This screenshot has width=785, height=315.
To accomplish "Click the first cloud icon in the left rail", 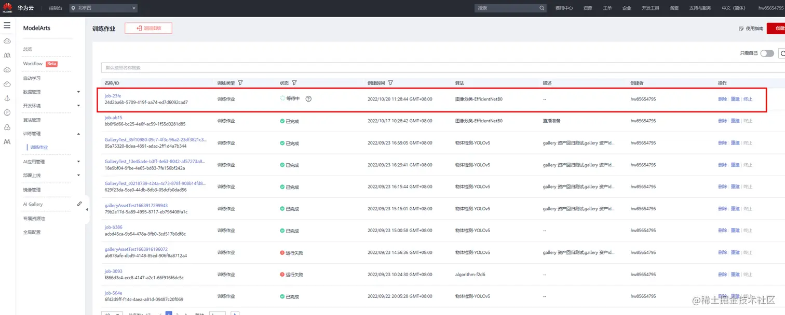I will 7,40.
